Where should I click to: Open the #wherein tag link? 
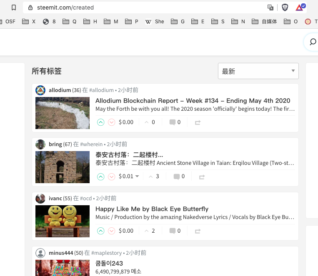pos(91,144)
